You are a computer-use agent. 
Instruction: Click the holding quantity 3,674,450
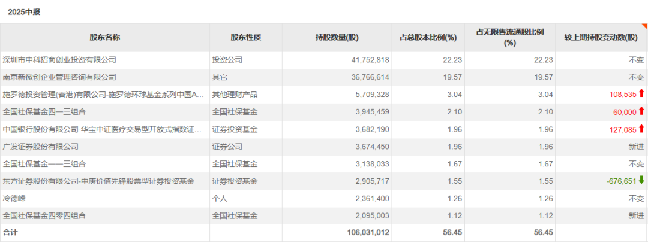[371, 147]
